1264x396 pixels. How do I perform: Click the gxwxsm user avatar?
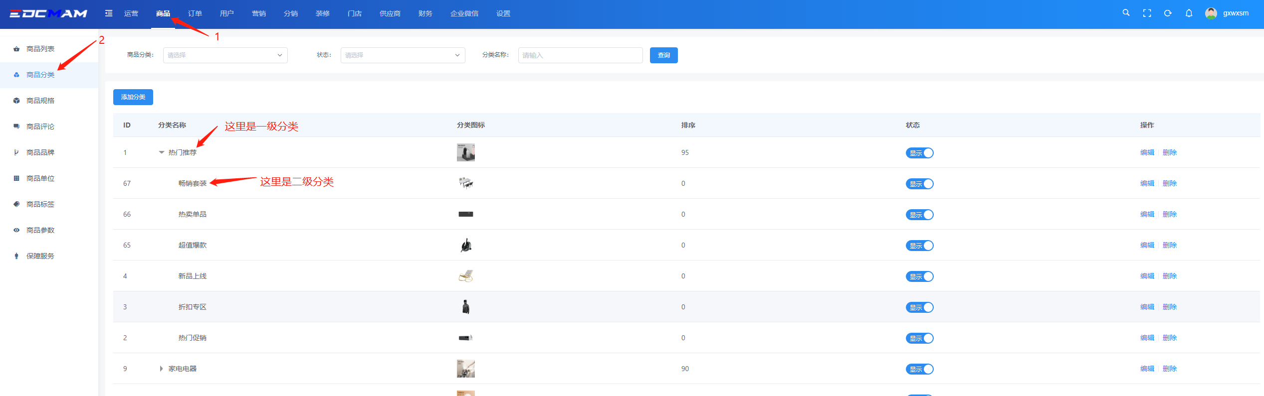tap(1211, 13)
